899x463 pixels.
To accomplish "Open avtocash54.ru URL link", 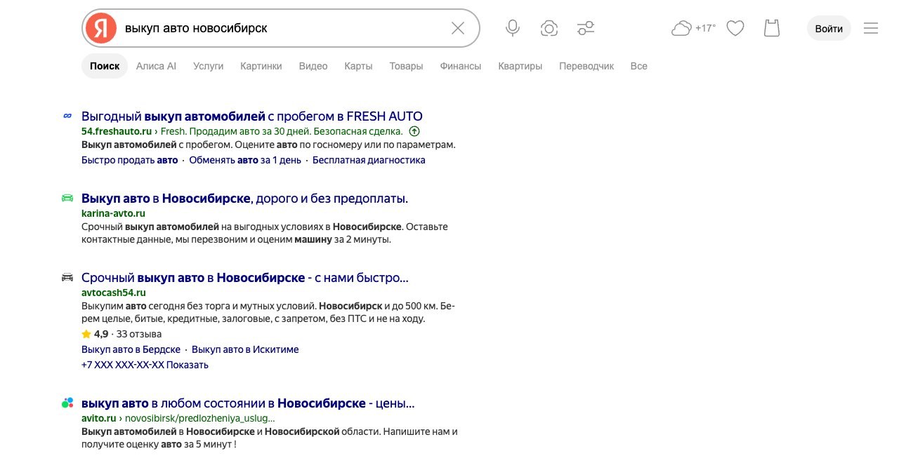I will pos(114,293).
